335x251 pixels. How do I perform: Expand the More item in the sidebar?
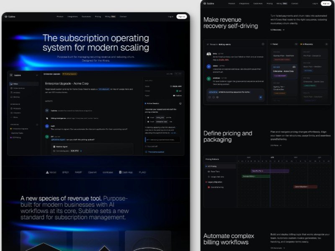point(16,117)
